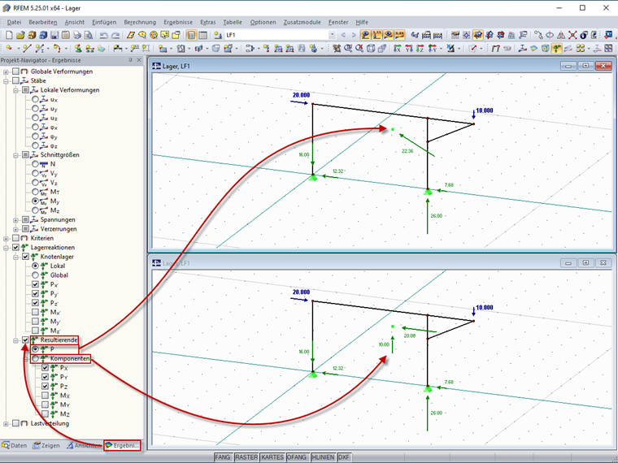Select the Global radio button under Knotenlager
This screenshot has height=463, width=618.
coord(35,275)
